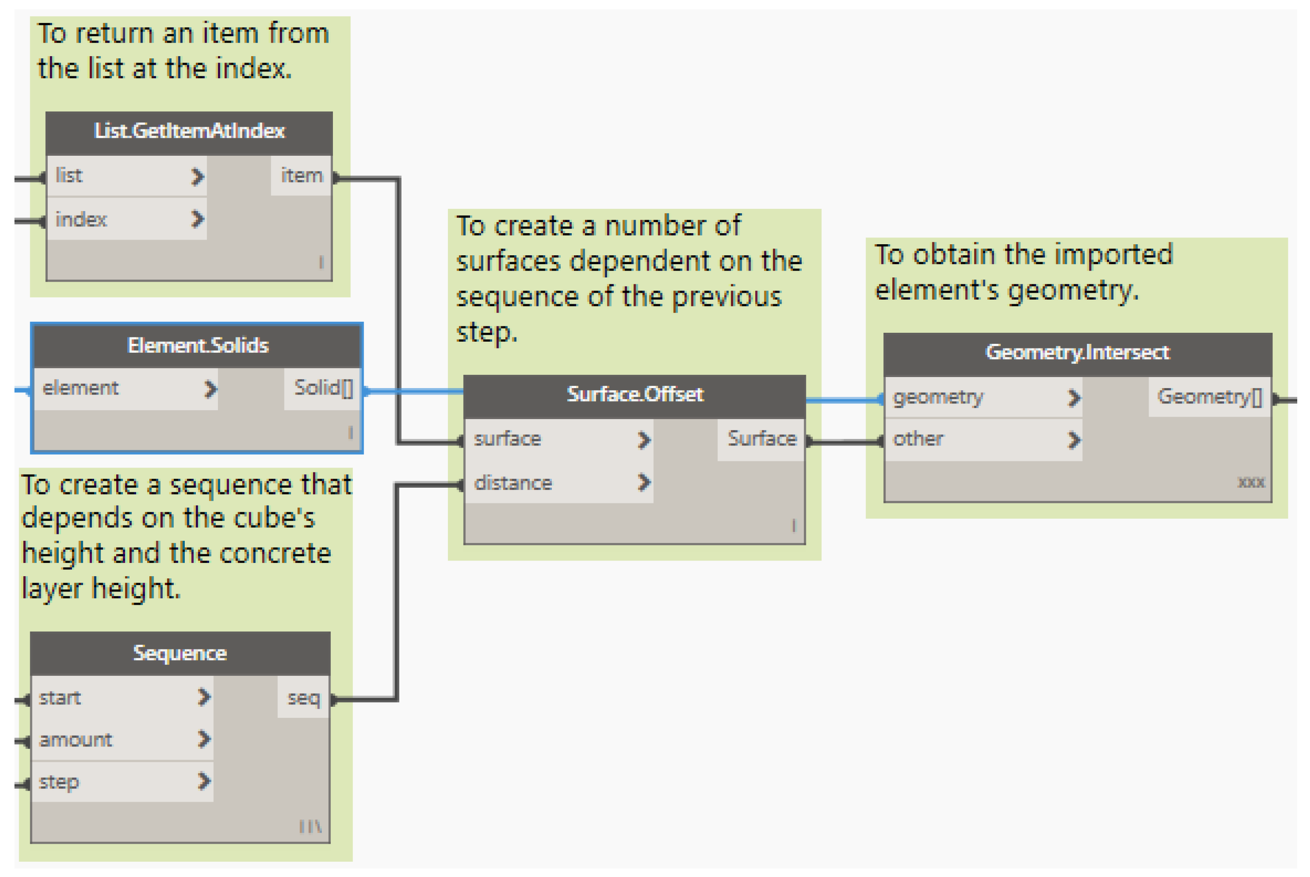This screenshot has height=877, width=1310.
Task: Select the Surface.Offset node title bar
Action: (x=634, y=395)
